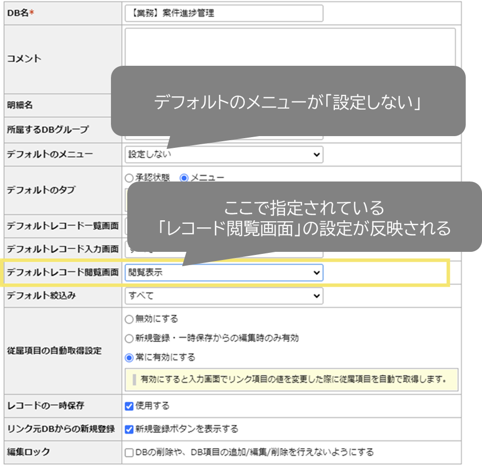Click the highlighted デフォルトレコード閲覧画面 row label

coord(61,273)
